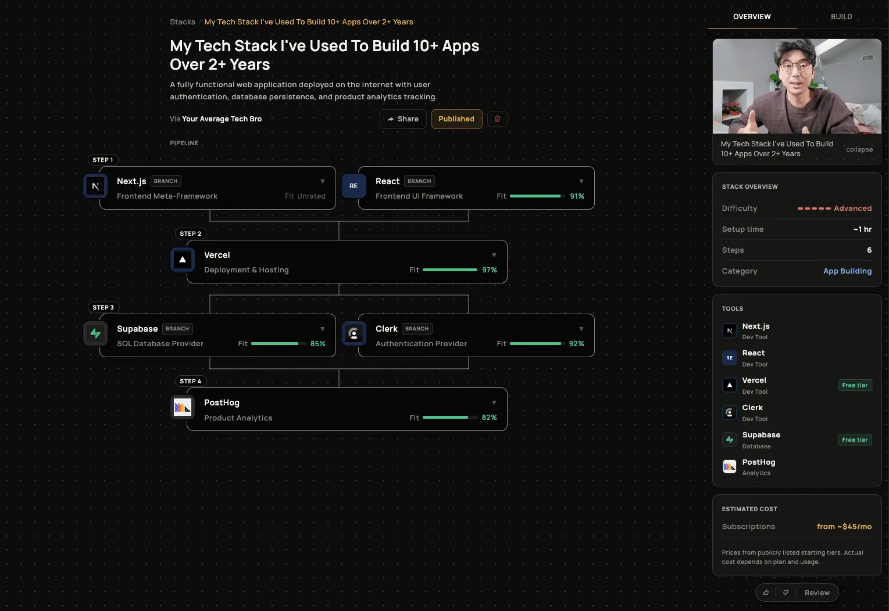Switch to the Overview tab
The height and width of the screenshot is (611, 889).
752,17
